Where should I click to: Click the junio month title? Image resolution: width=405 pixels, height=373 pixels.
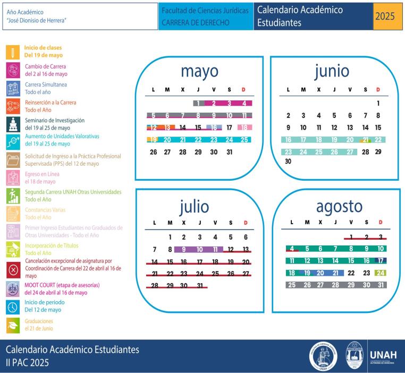[332, 72]
